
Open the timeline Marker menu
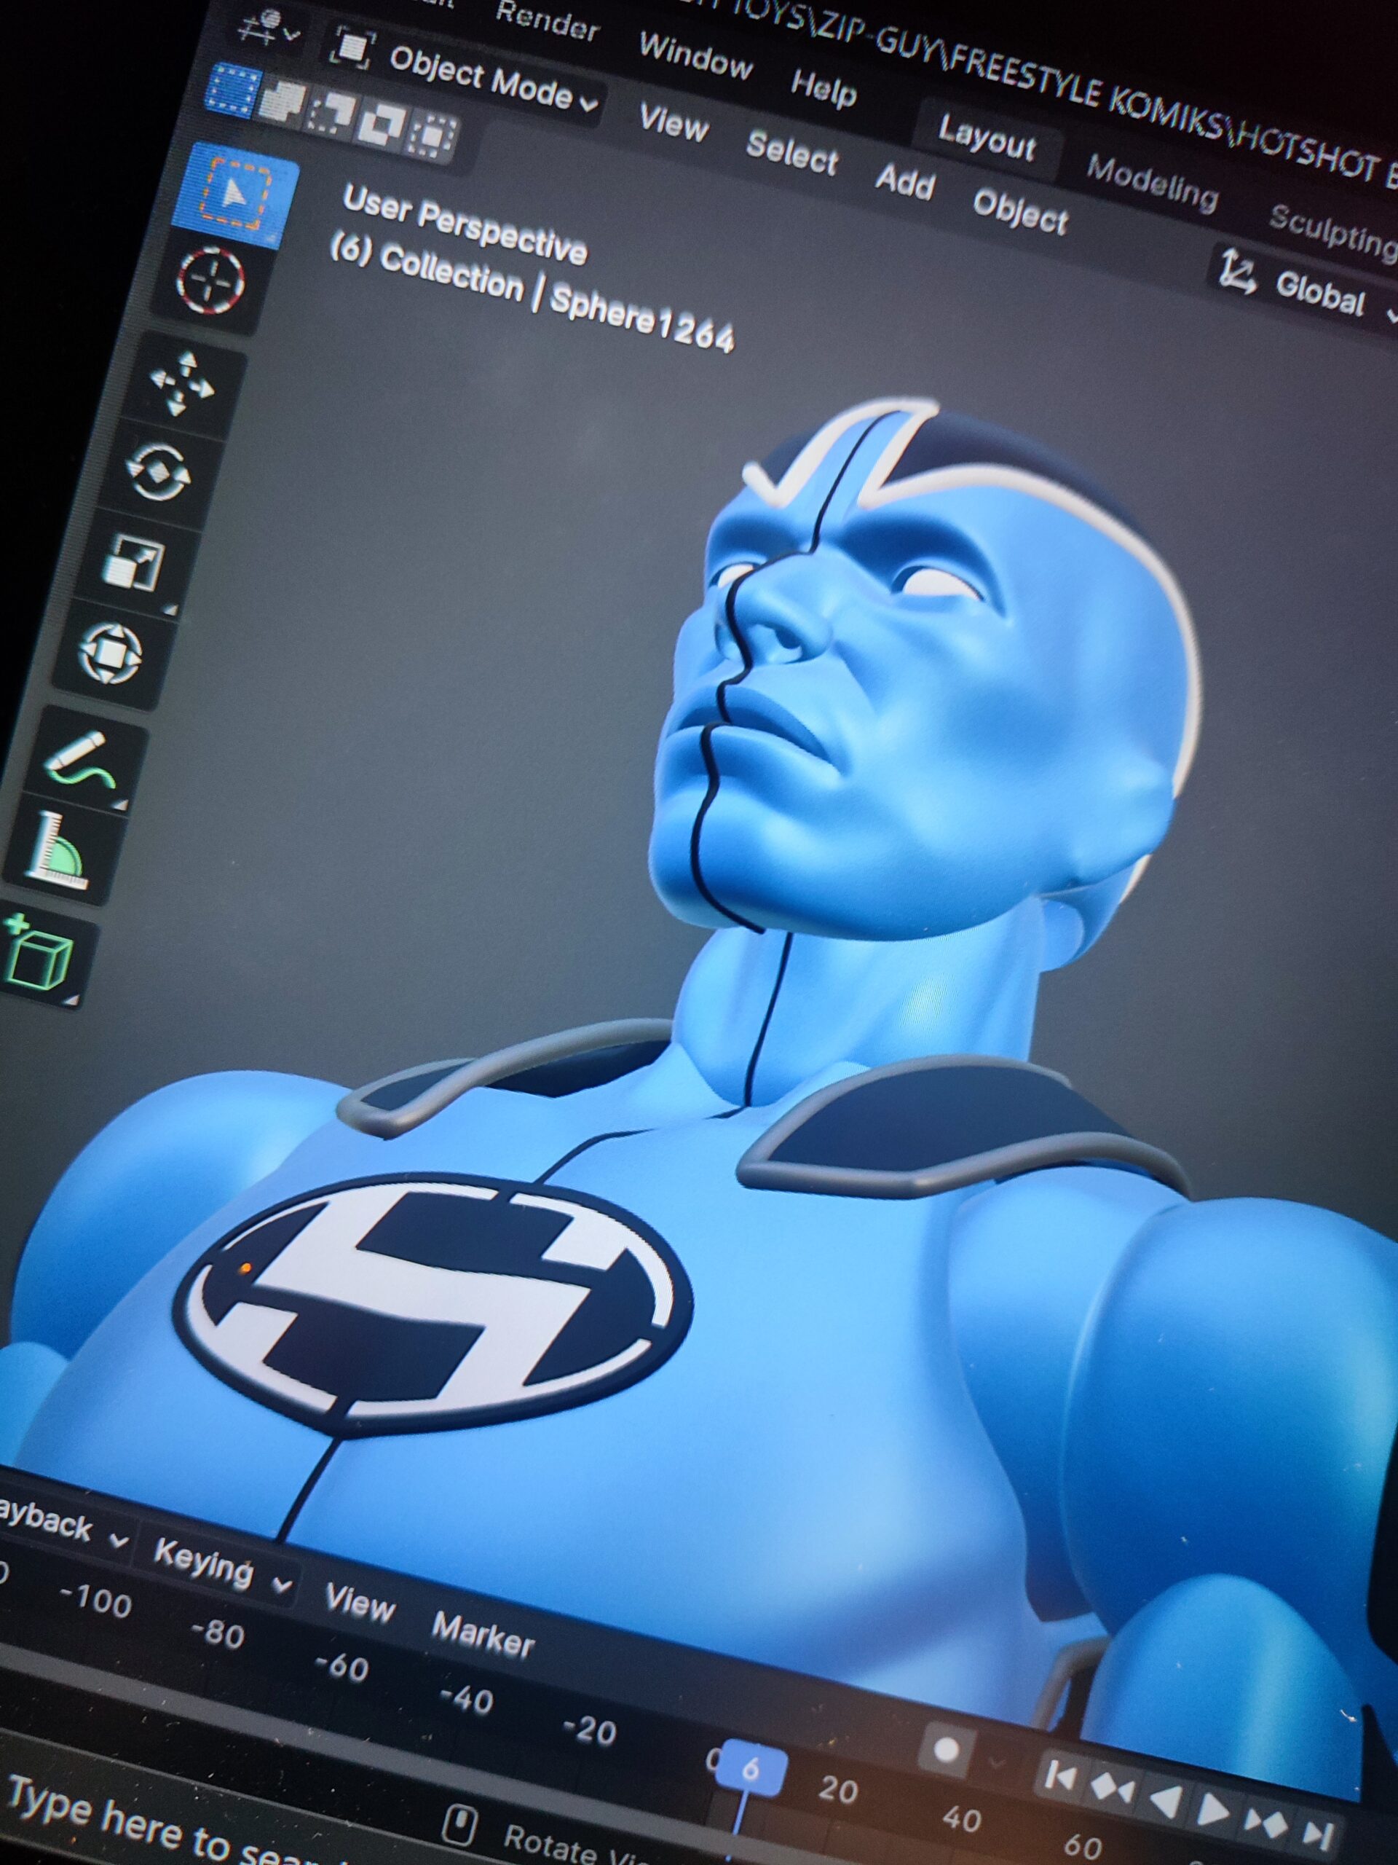[x=483, y=1636]
